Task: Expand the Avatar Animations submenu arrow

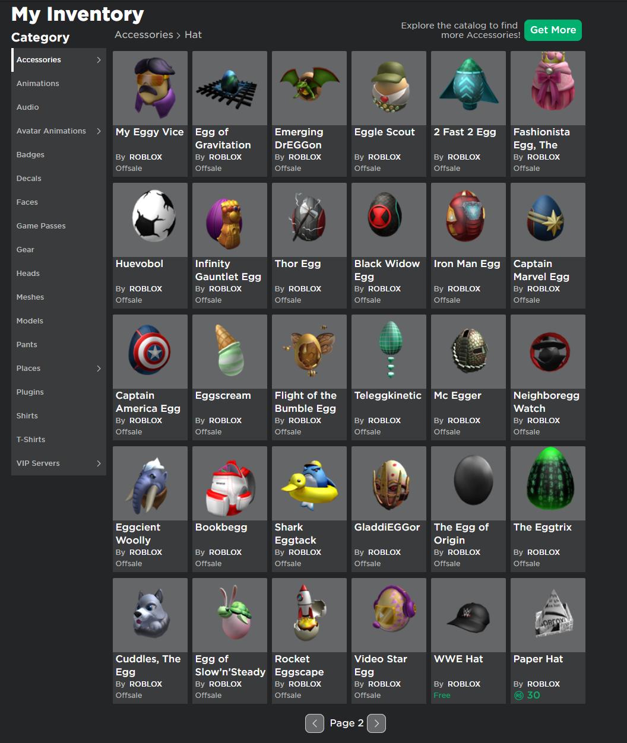Action: pyautogui.click(x=99, y=131)
